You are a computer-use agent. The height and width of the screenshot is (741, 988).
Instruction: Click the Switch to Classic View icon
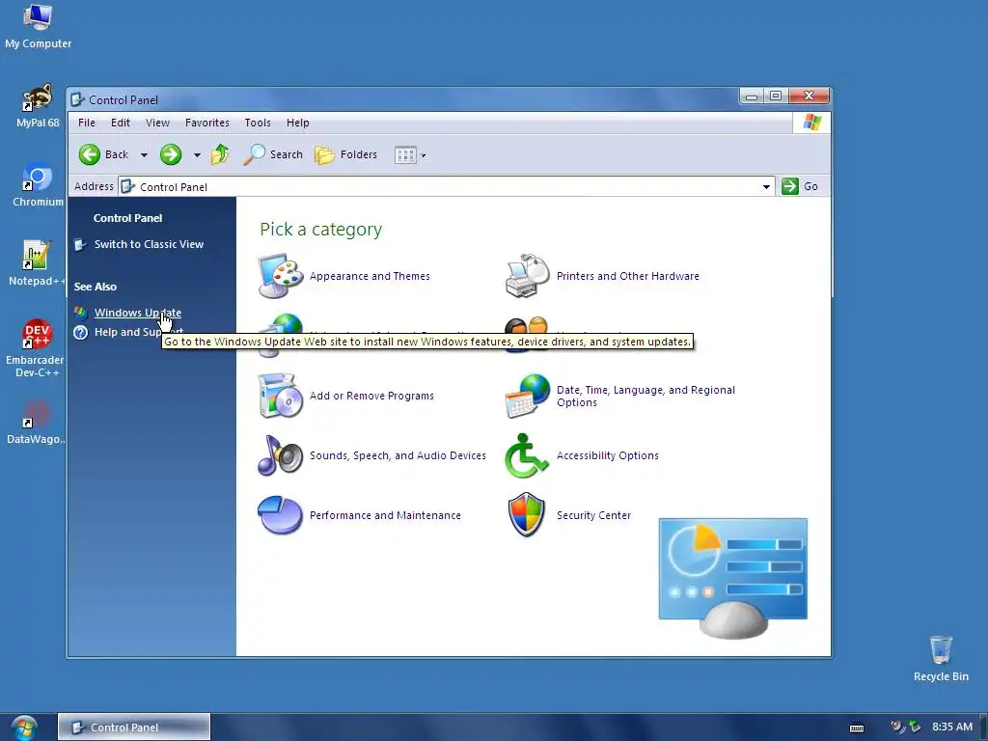tap(80, 244)
